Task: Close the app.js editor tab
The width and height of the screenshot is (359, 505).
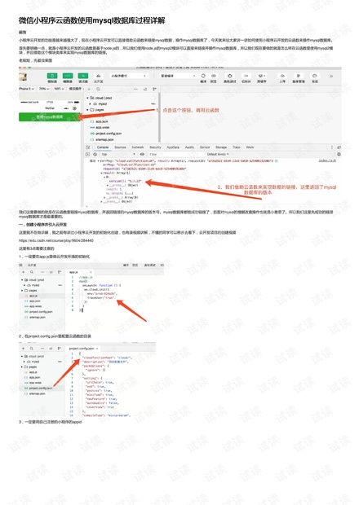Action: click(91, 272)
